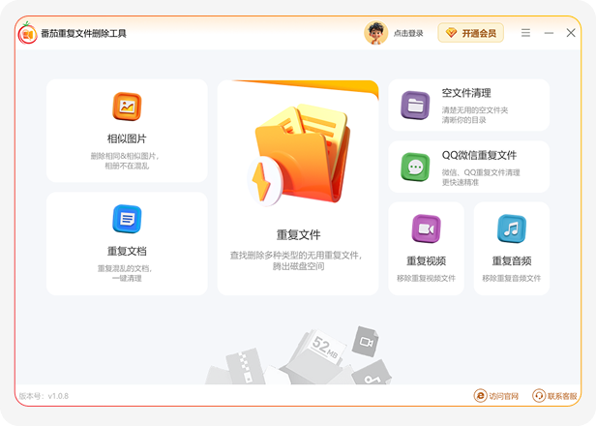Open the Duplicate Documents (重复文档) icon

[127, 220]
